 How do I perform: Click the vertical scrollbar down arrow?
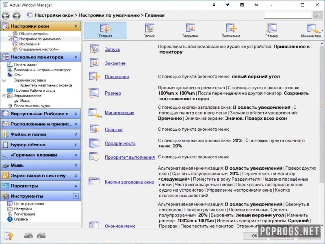pos(322,225)
